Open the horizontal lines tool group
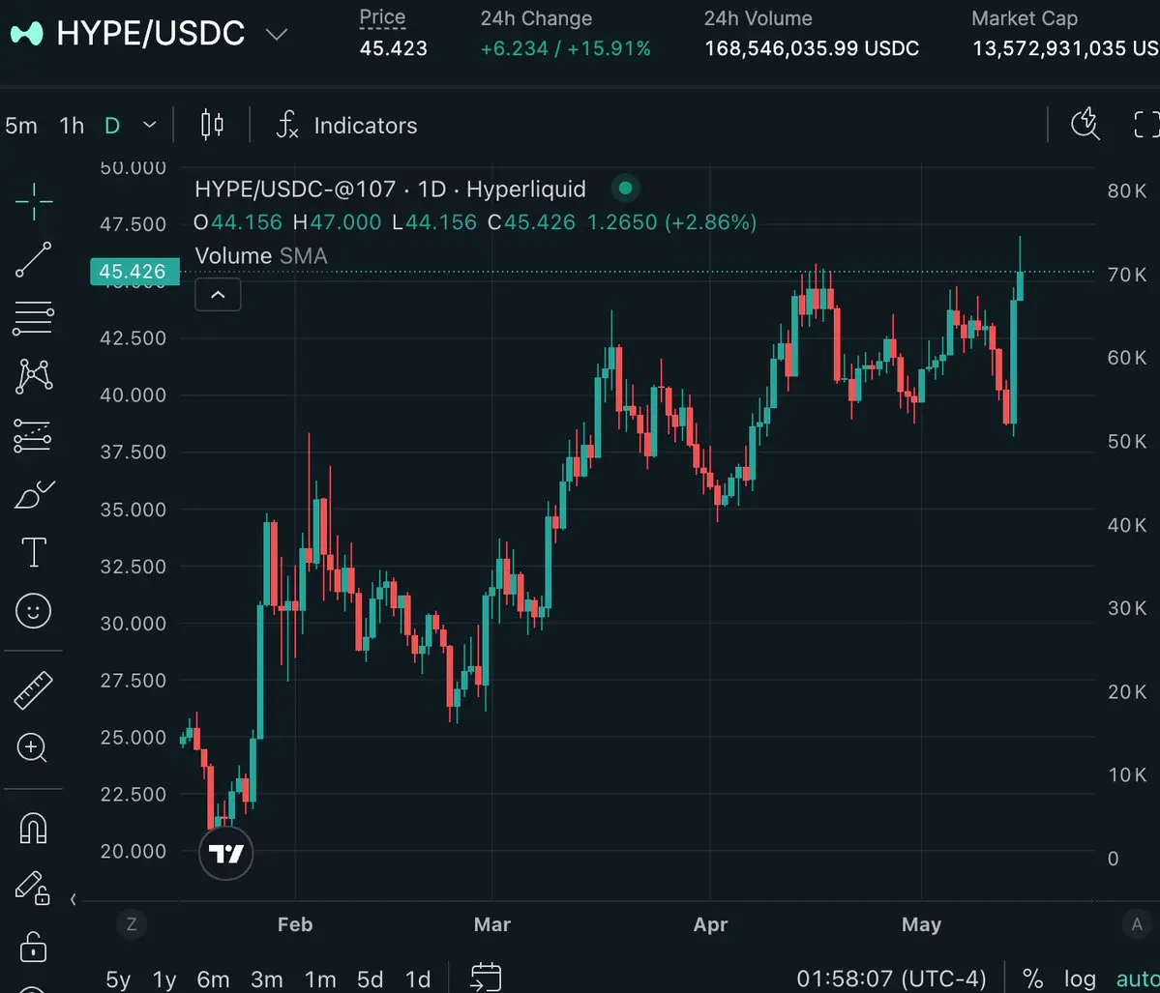 point(33,318)
